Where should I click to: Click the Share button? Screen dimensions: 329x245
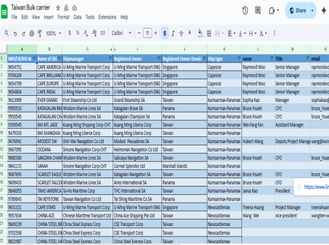pos(298,10)
